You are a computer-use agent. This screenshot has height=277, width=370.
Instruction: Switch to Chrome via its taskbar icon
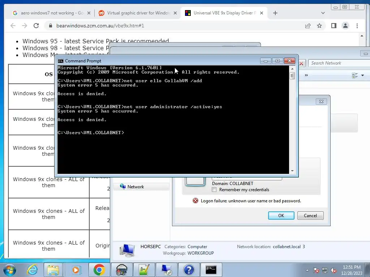99,270
